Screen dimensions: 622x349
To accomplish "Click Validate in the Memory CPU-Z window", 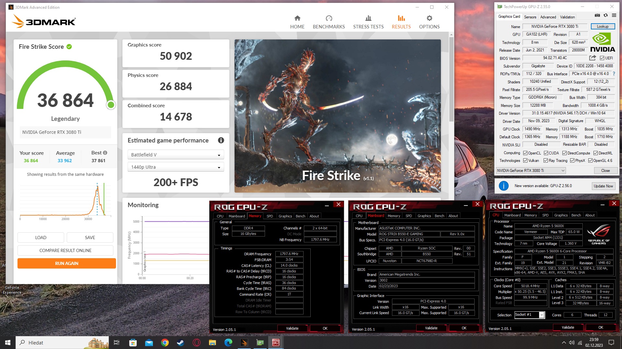I will 292,328.
